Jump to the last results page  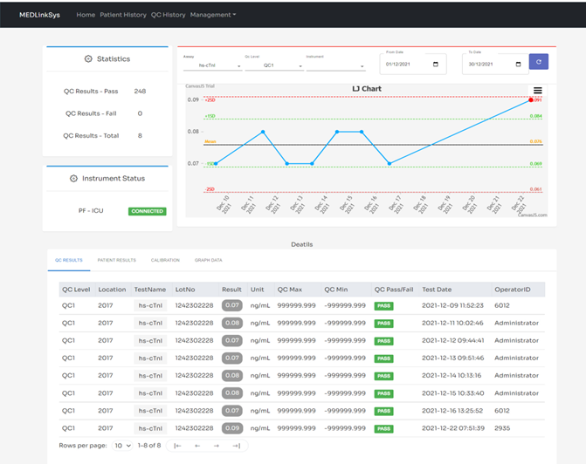pos(236,445)
